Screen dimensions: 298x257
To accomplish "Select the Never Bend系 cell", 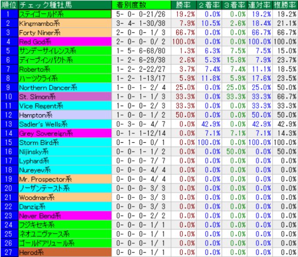I will tap(65, 216).
